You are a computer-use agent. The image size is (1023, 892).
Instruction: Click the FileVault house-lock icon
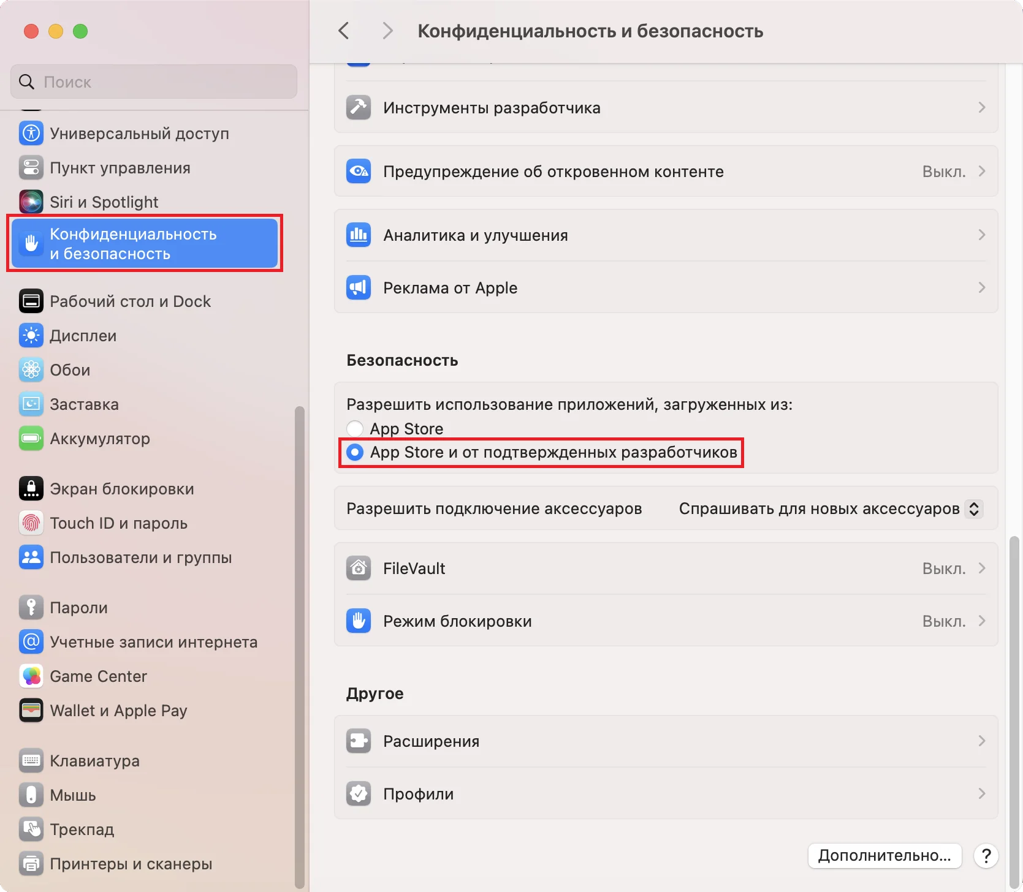tap(359, 569)
